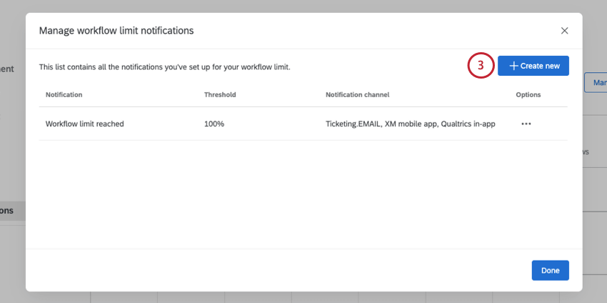This screenshot has width=607, height=303.
Task: Click the 100% threshold value
Action: [214, 124]
